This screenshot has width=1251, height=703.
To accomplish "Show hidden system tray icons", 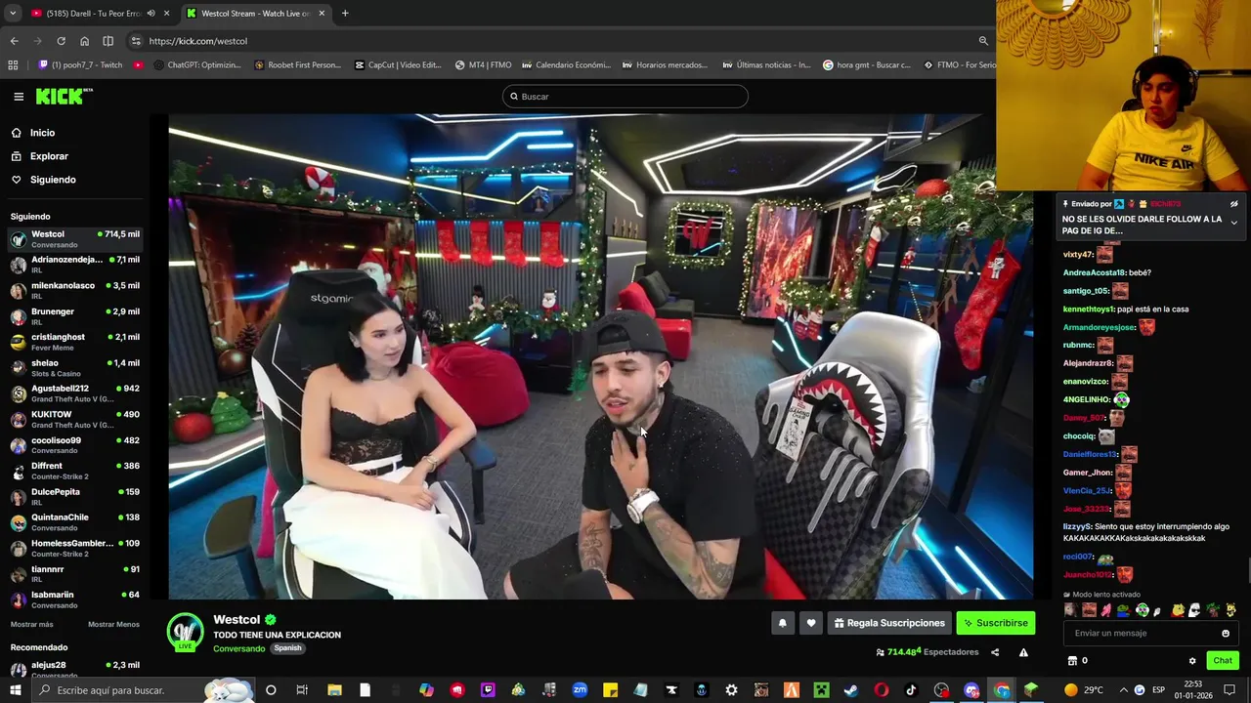I will pos(1123,690).
